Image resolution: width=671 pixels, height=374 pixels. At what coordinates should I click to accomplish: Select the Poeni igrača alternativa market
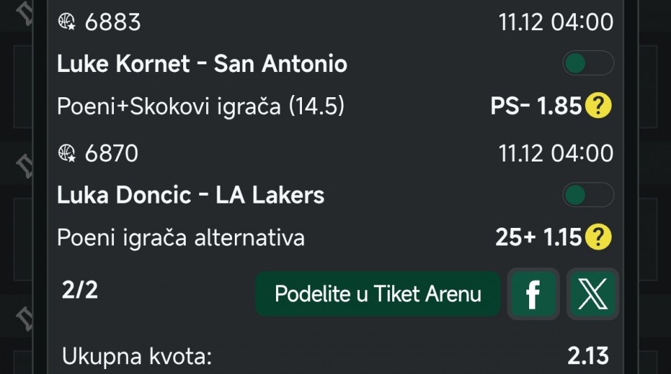point(180,238)
